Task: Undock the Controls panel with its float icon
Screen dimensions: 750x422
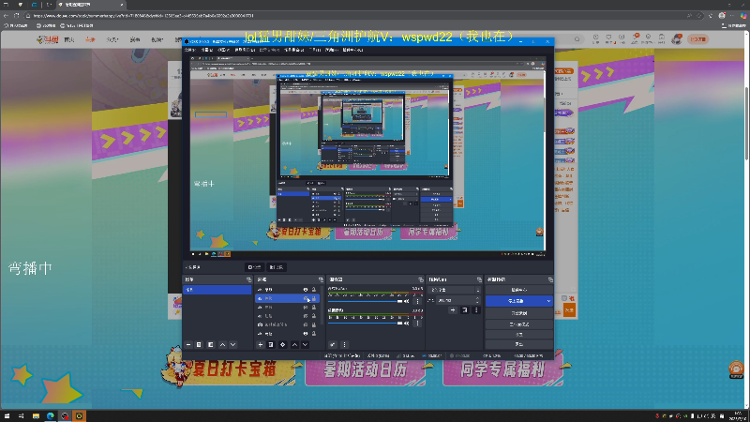Action: click(550, 279)
